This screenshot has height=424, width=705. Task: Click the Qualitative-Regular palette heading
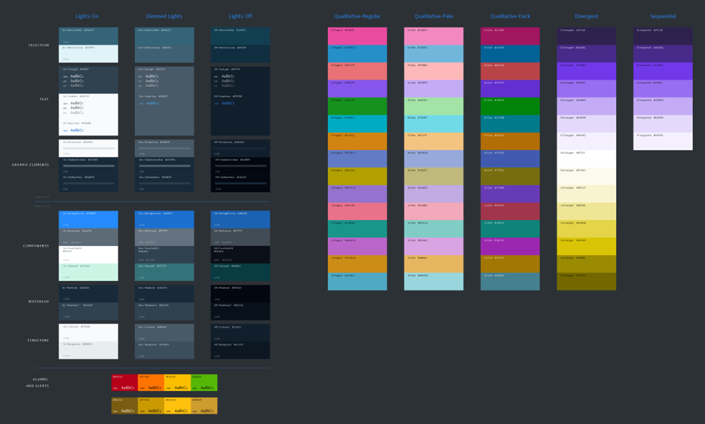coord(357,16)
